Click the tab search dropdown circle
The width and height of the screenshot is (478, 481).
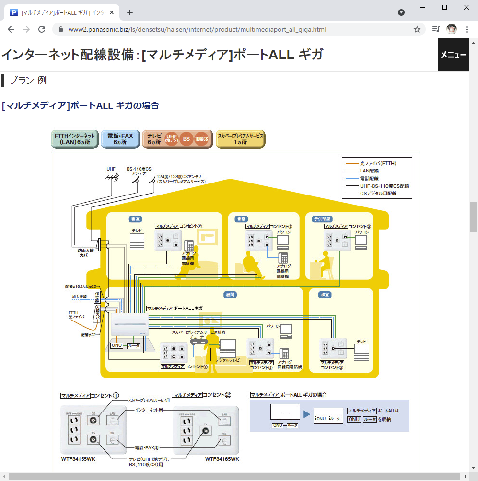coord(401,12)
